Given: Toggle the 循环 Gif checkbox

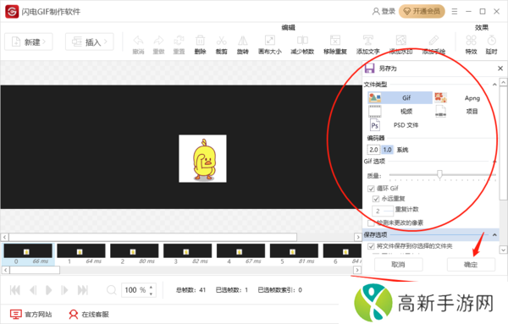Looking at the screenshot, I should point(371,189).
